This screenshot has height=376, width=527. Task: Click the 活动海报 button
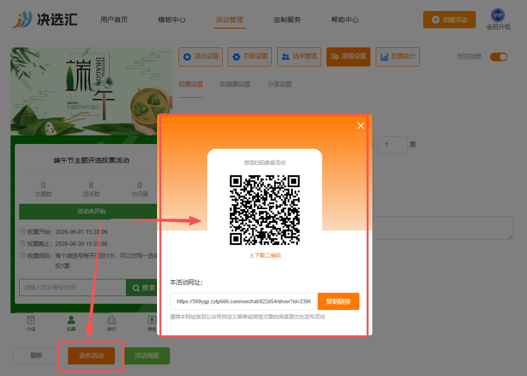click(x=147, y=355)
